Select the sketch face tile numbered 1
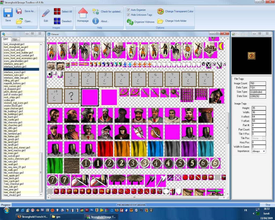 pos(71,79)
